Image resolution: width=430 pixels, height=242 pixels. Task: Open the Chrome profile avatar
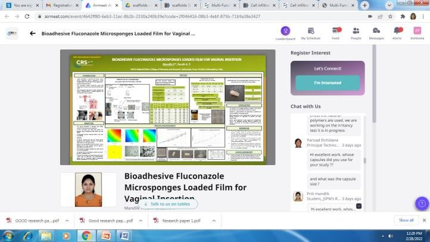(413, 17)
